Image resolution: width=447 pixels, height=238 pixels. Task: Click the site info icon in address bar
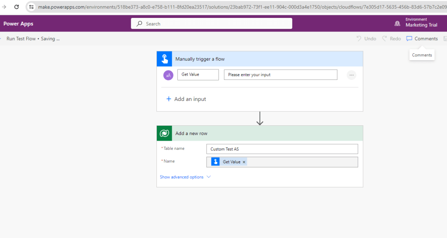coord(31,7)
